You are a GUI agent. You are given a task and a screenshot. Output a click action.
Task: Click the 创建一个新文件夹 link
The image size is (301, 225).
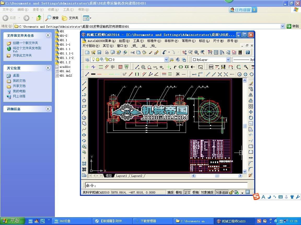click(25, 43)
